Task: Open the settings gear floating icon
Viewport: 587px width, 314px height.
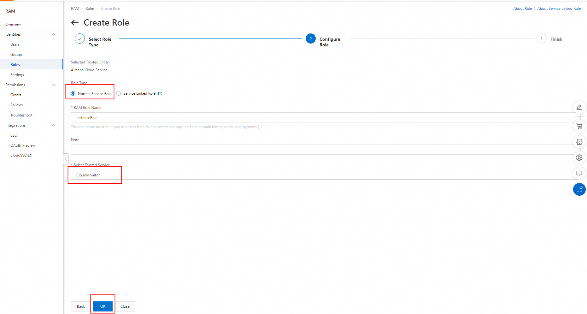Action: [x=579, y=157]
